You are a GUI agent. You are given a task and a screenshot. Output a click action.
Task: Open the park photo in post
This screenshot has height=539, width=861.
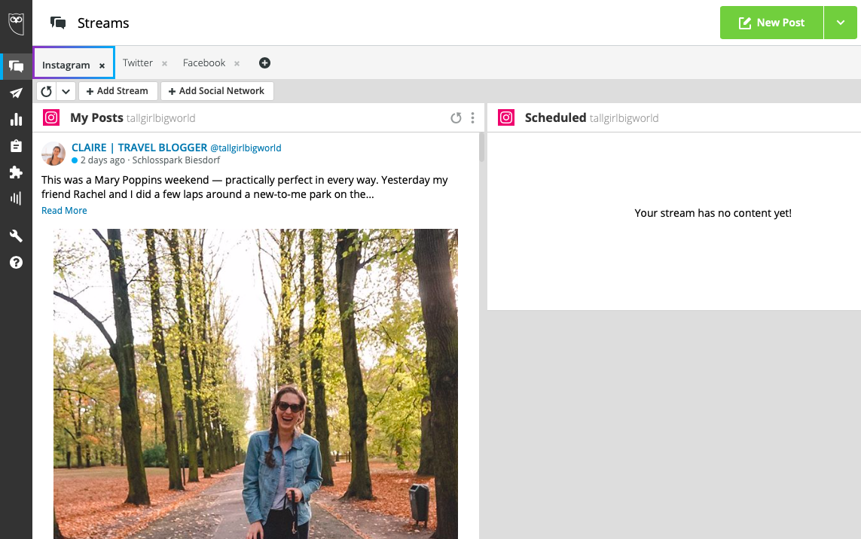click(255, 384)
